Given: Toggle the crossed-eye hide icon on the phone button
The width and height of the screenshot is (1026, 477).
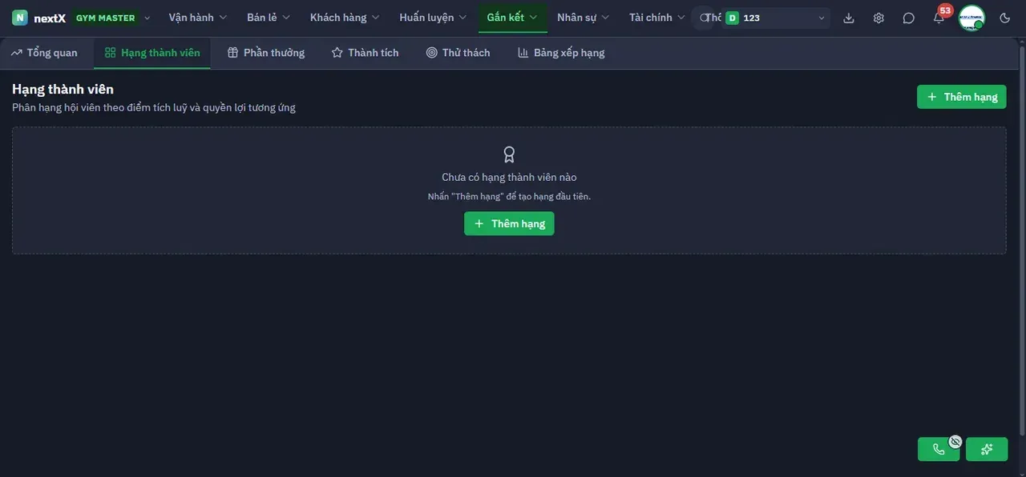Looking at the screenshot, I should [955, 441].
